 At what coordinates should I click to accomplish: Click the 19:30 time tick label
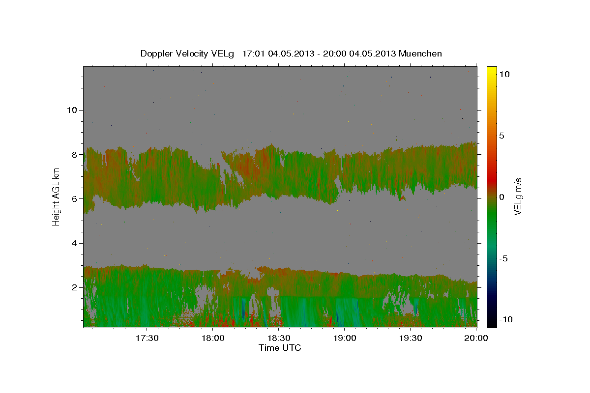point(411,338)
